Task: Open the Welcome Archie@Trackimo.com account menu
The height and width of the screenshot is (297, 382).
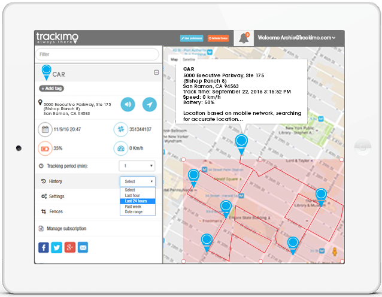Action: coord(296,38)
